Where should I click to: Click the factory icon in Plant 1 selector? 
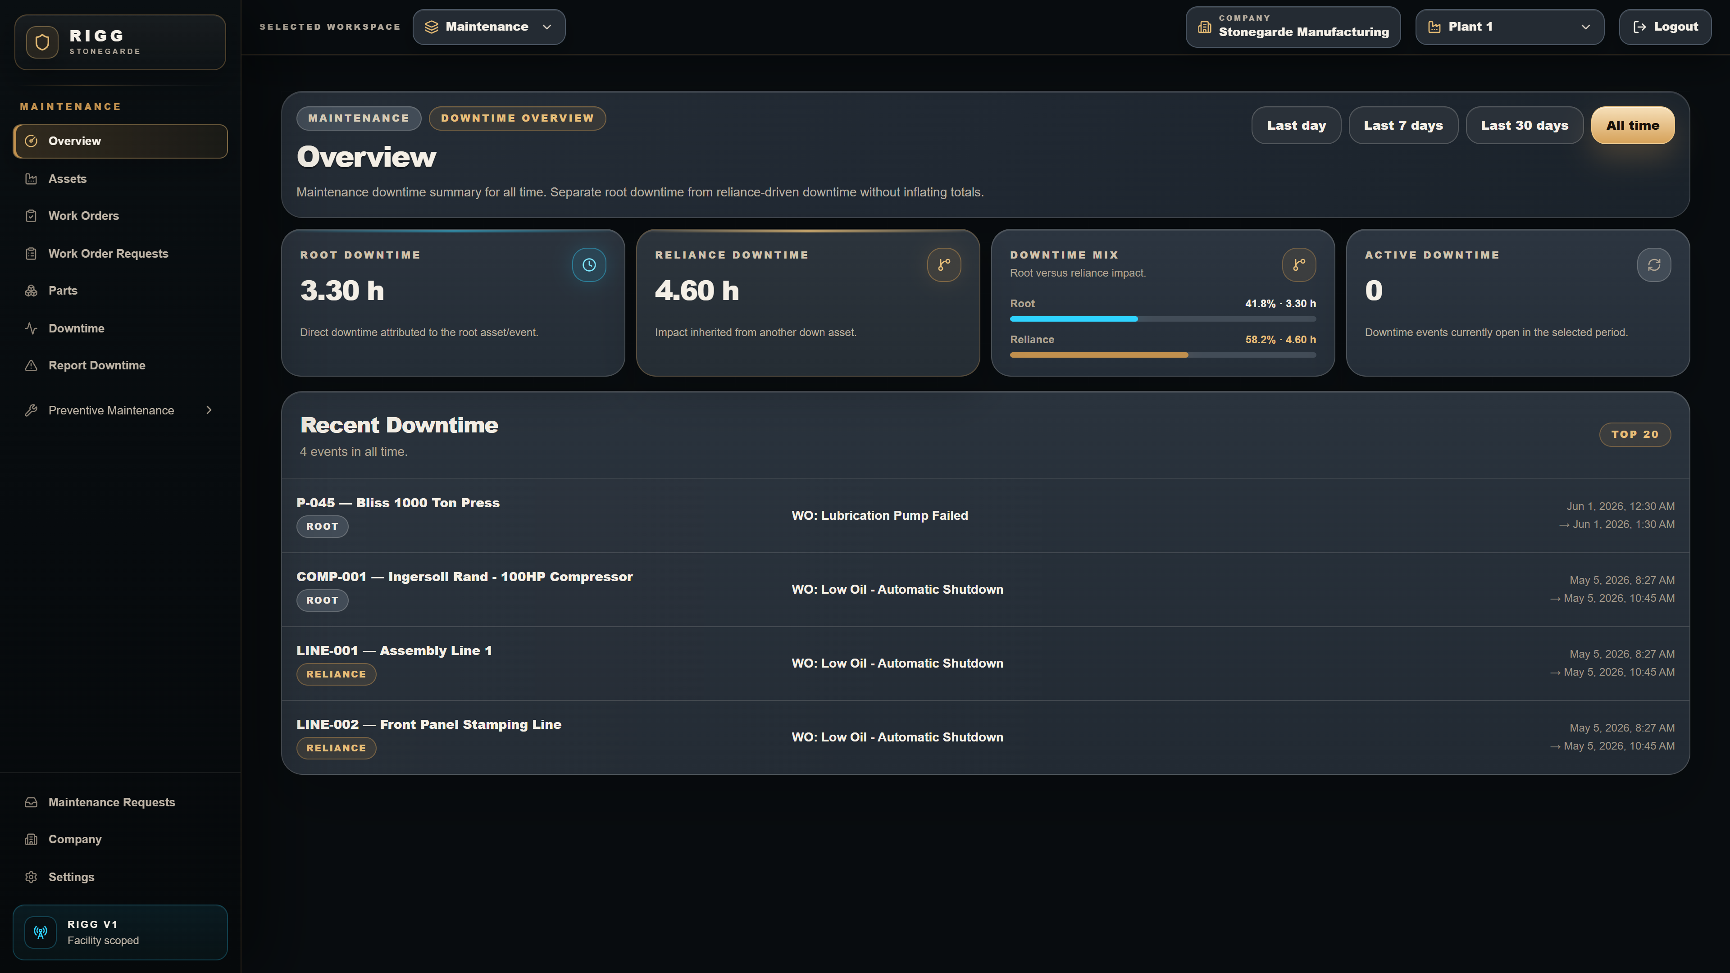pyautogui.click(x=1434, y=27)
